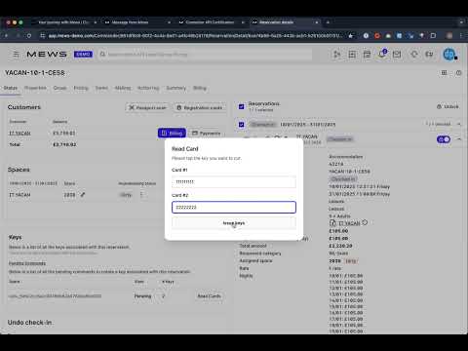468x351 pixels.
Task: Reload the page in browser toolbar
Action: pos(29,35)
